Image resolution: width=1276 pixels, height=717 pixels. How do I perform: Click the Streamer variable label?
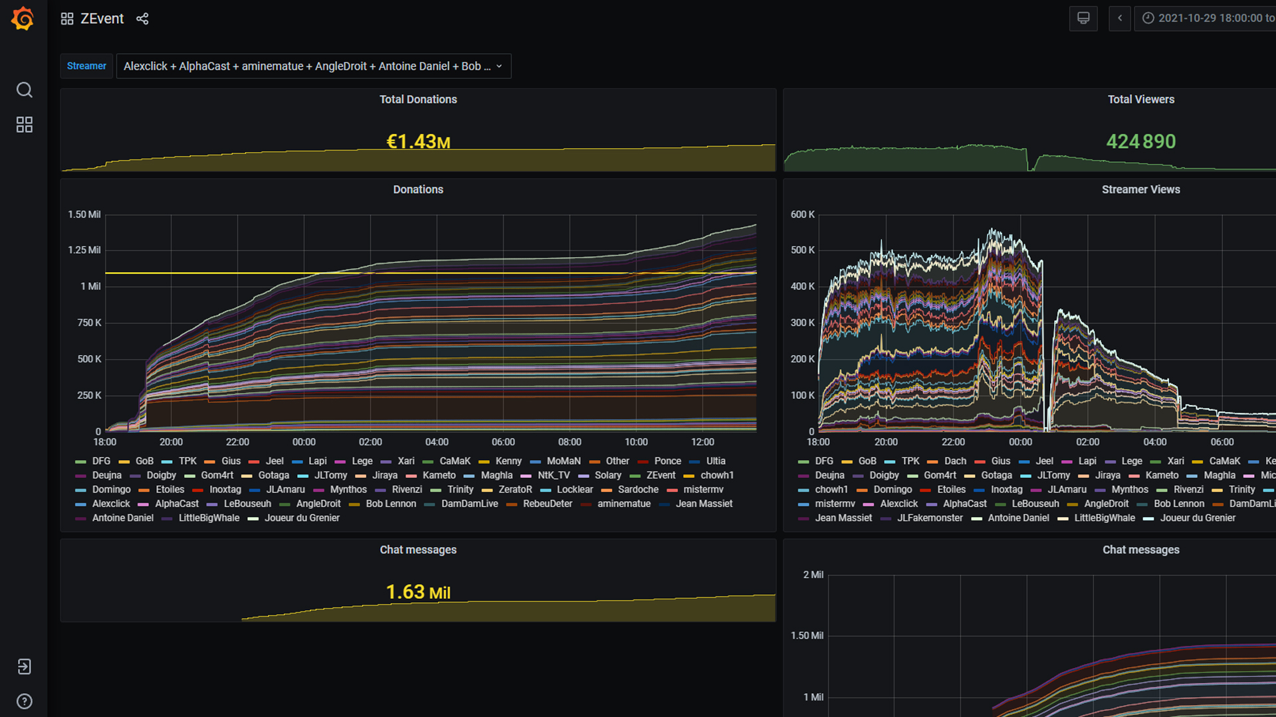[x=86, y=66]
